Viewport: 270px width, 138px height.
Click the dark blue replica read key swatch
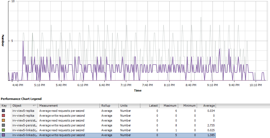pyautogui.click(x=3, y=111)
